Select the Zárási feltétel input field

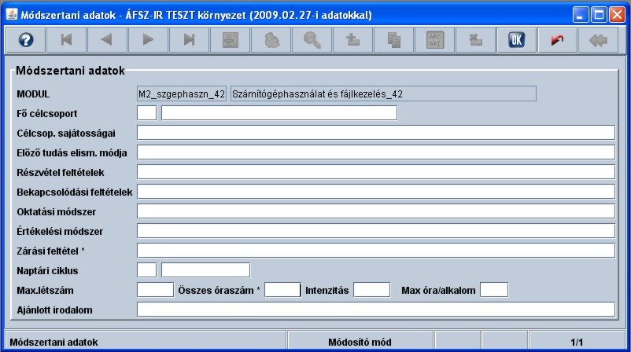pos(375,251)
